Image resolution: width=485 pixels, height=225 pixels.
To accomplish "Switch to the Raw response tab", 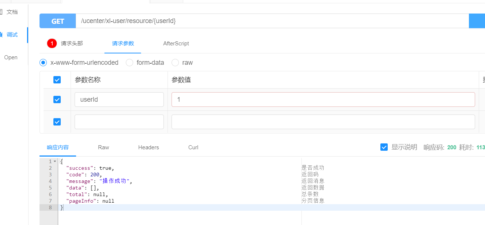I will click(x=104, y=147).
